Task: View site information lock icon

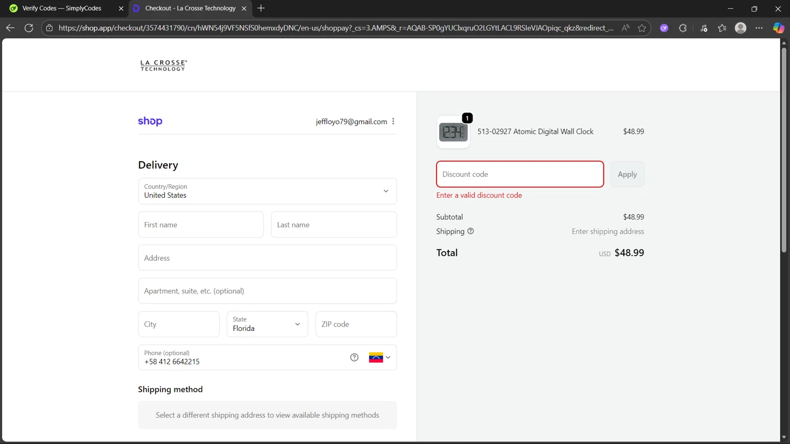Action: [x=50, y=28]
